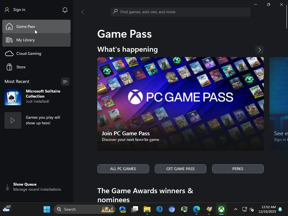Open Microsoft Edge from taskbar
The height and width of the screenshot is (216, 288).
(x=196, y=209)
